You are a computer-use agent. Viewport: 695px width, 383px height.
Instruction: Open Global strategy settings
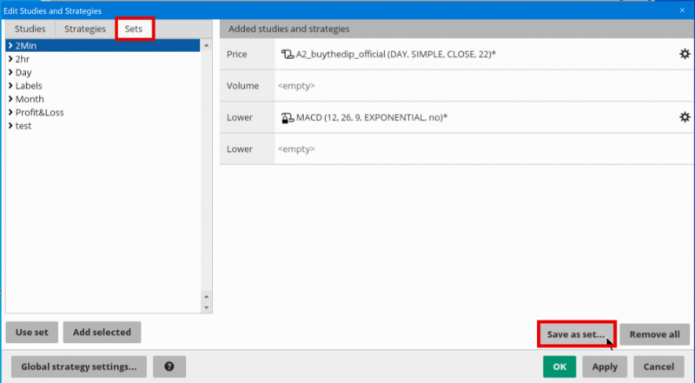pyautogui.click(x=78, y=366)
